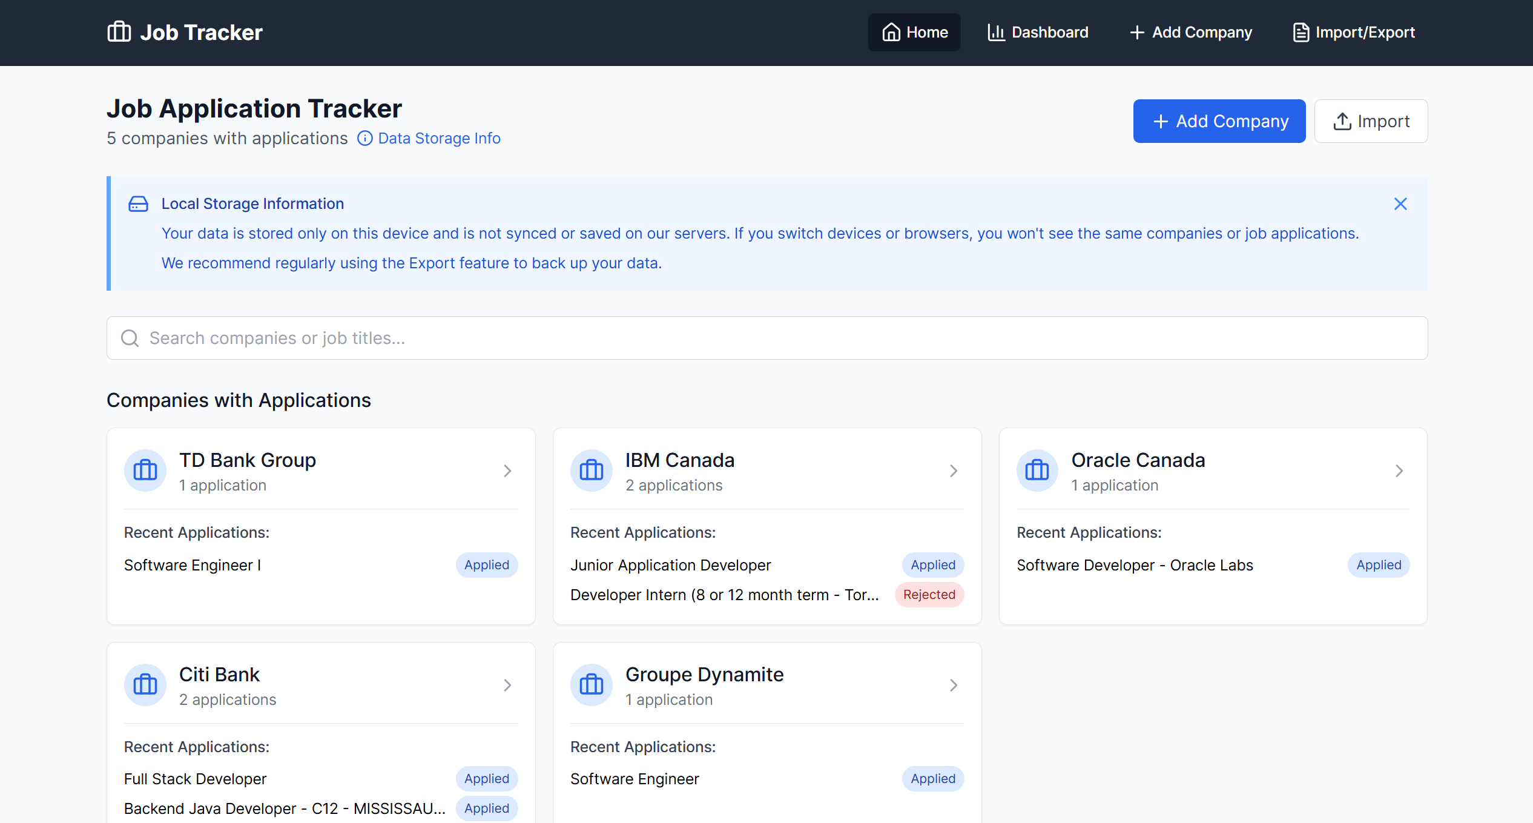Select the Citi Bank company title
The height and width of the screenshot is (823, 1533).
tap(219, 675)
